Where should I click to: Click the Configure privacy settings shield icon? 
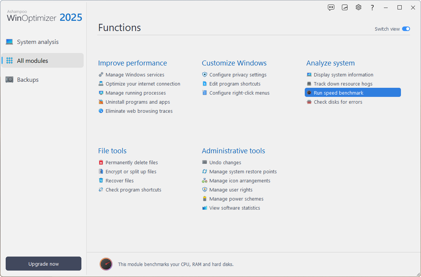tap(205, 75)
